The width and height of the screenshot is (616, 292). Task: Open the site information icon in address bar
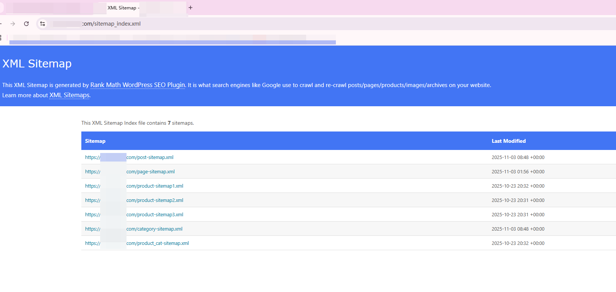pyautogui.click(x=43, y=24)
